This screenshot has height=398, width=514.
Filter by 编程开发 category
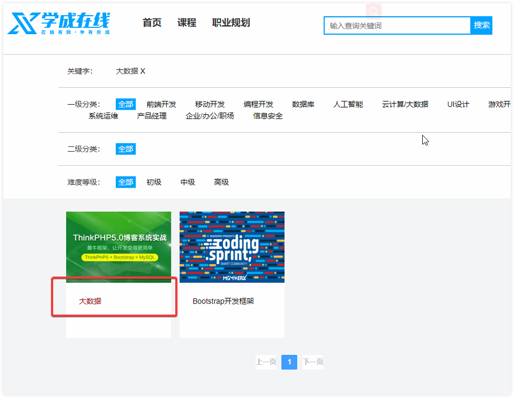pos(258,104)
